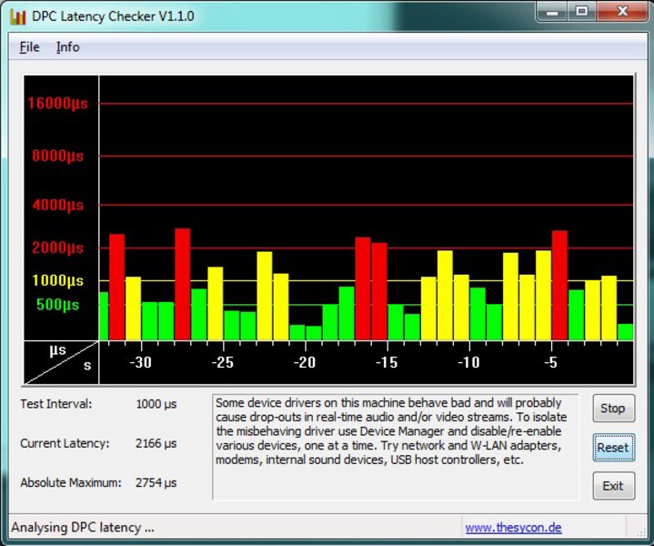The image size is (654, 546).
Task: Click the Reset button
Action: [614, 447]
